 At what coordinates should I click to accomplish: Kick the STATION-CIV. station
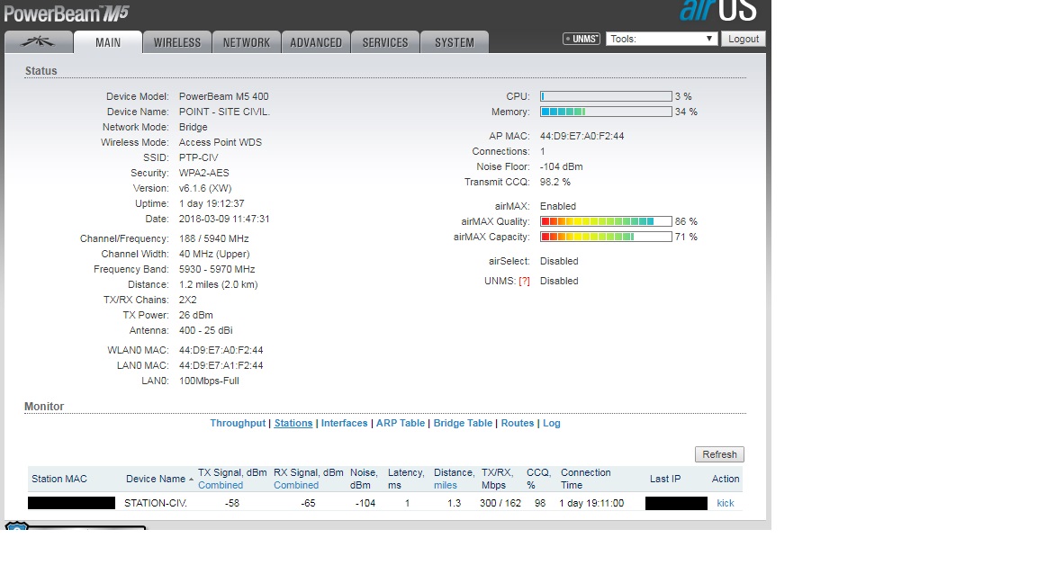tap(726, 503)
